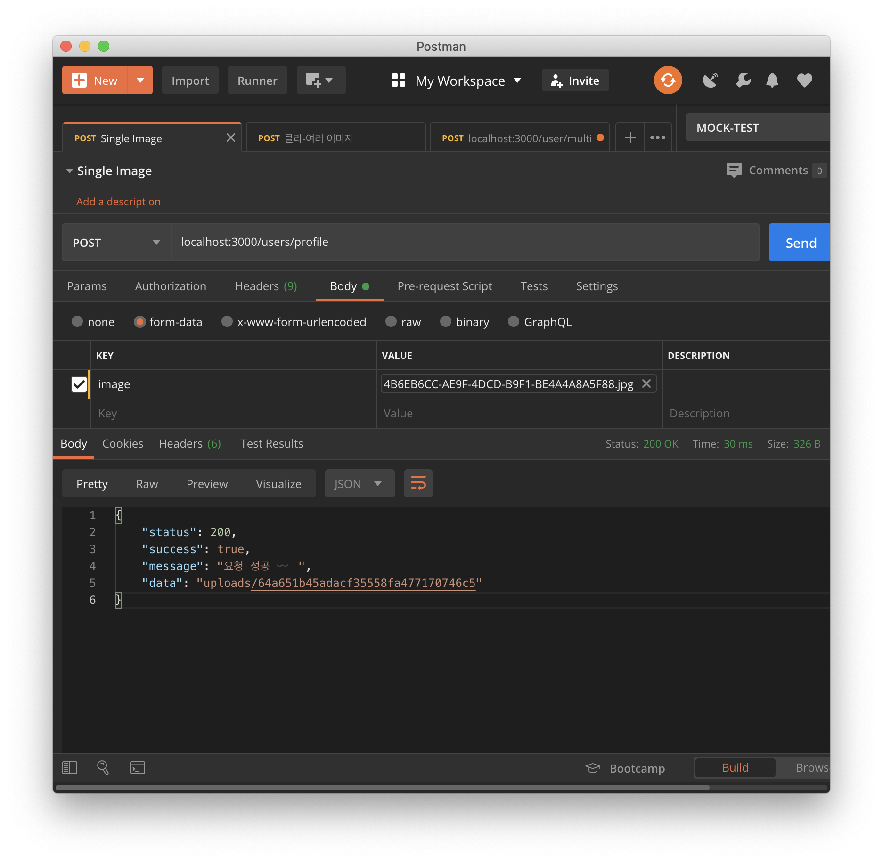The image size is (883, 863).
Task: Select form-data body type
Action: [139, 322]
